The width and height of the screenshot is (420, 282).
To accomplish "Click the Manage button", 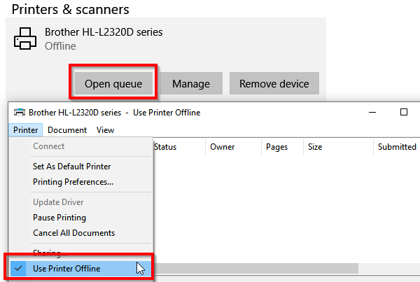I will pyautogui.click(x=191, y=83).
